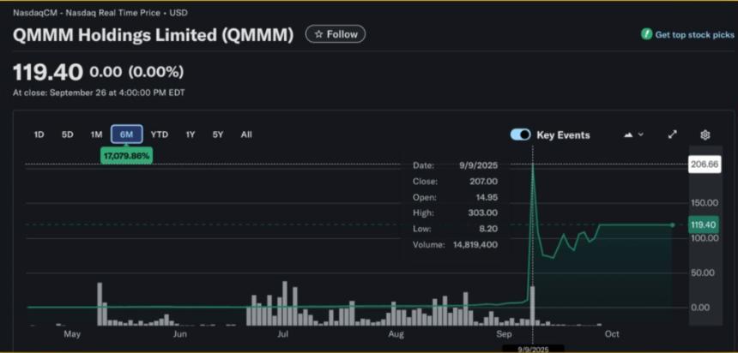Click the large 119.40 price heading
The width and height of the screenshot is (738, 353).
(48, 72)
